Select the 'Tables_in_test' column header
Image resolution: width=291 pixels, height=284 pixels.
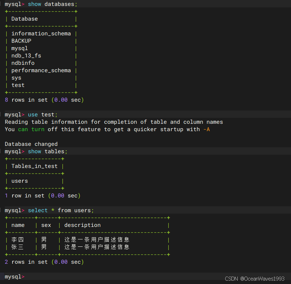click(x=35, y=166)
